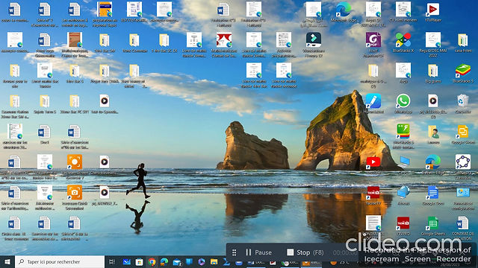
Task: Focus the 'Taper ici pour rechercher' search box
Action: (x=60, y=261)
